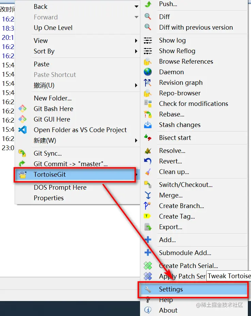The height and width of the screenshot is (316, 251).
Task: Choose Create Branch... entry
Action: coord(182,206)
